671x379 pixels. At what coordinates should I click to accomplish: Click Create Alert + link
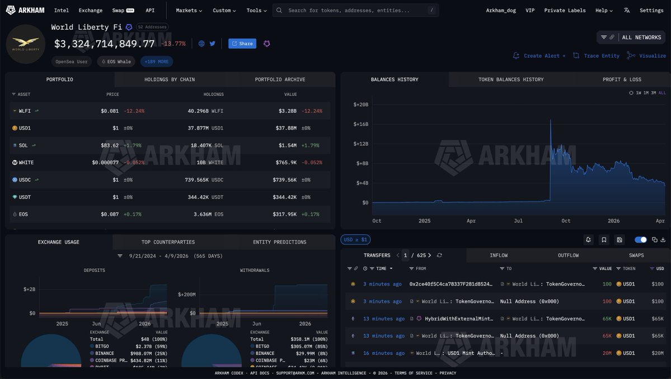(x=539, y=55)
